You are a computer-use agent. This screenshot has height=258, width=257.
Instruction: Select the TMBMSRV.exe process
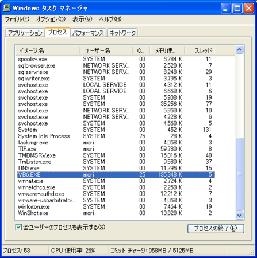coord(116,155)
